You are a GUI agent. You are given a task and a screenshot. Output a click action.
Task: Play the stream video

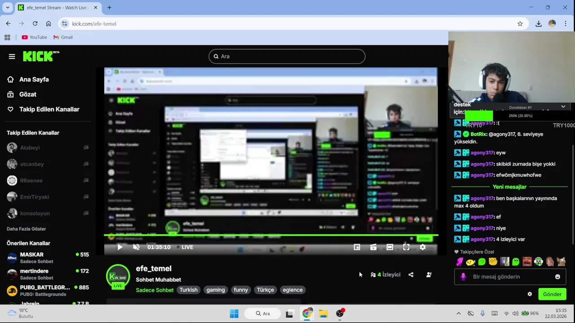tap(119, 247)
